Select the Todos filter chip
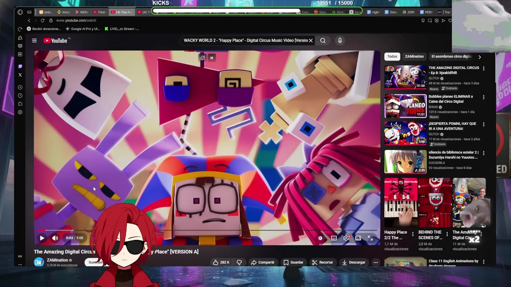Viewport: 511px width, 287px height. pos(392,57)
